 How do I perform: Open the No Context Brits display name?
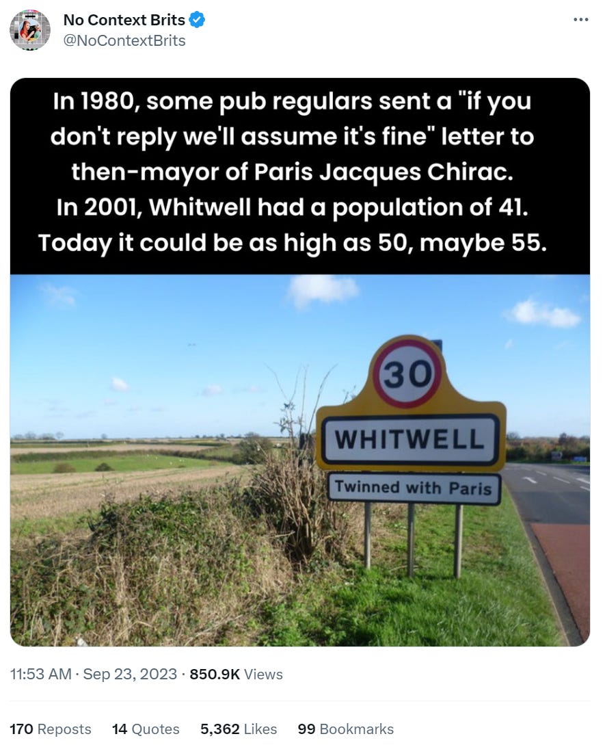124,20
